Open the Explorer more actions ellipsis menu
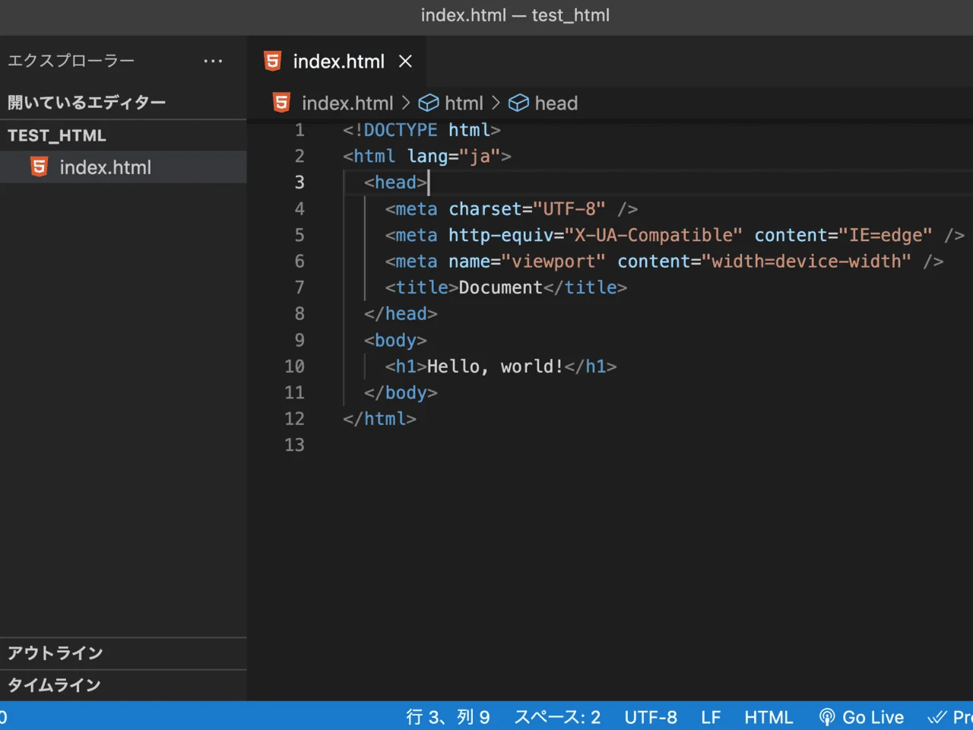Image resolution: width=973 pixels, height=730 pixels. pos(214,61)
